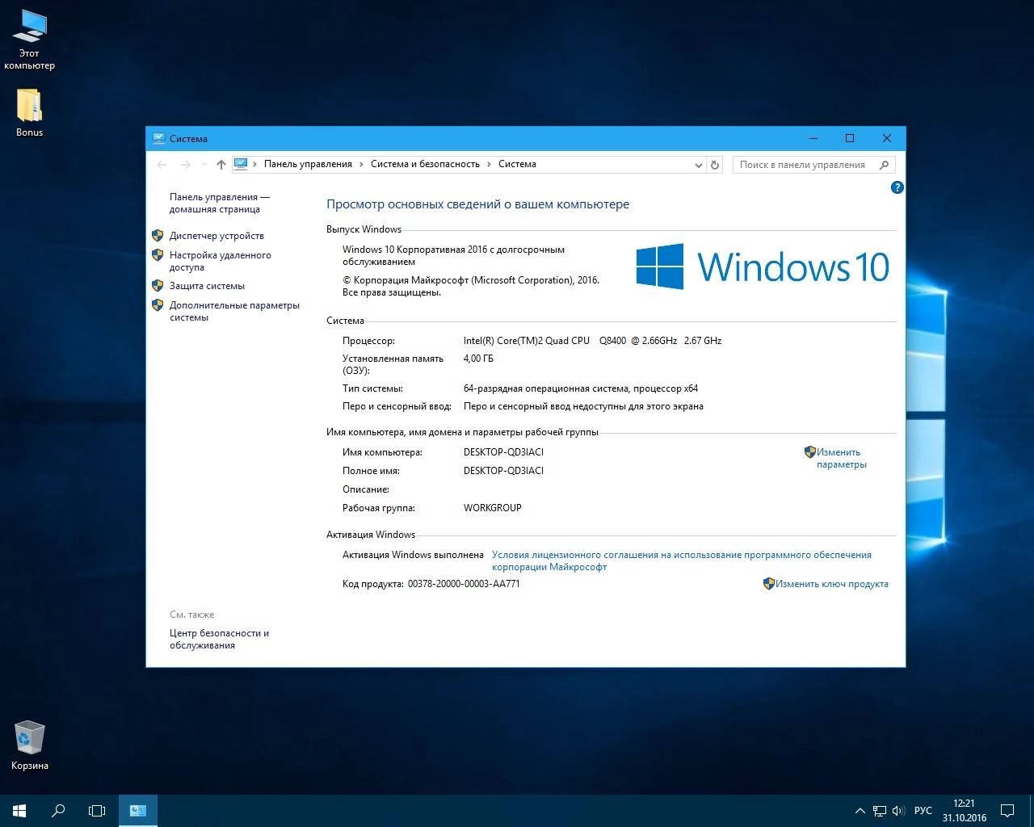1034x827 pixels.
Task: Click the computer icon in address bar
Action: tap(241, 164)
